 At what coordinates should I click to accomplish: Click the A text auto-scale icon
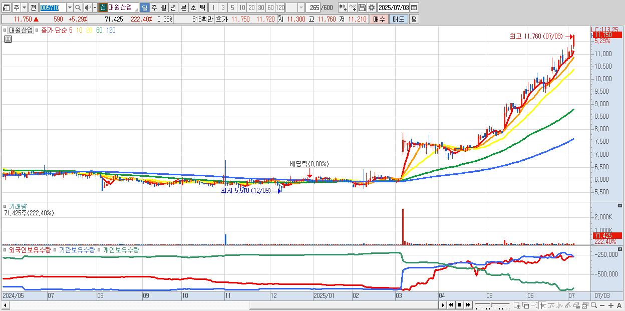[x=619, y=305]
